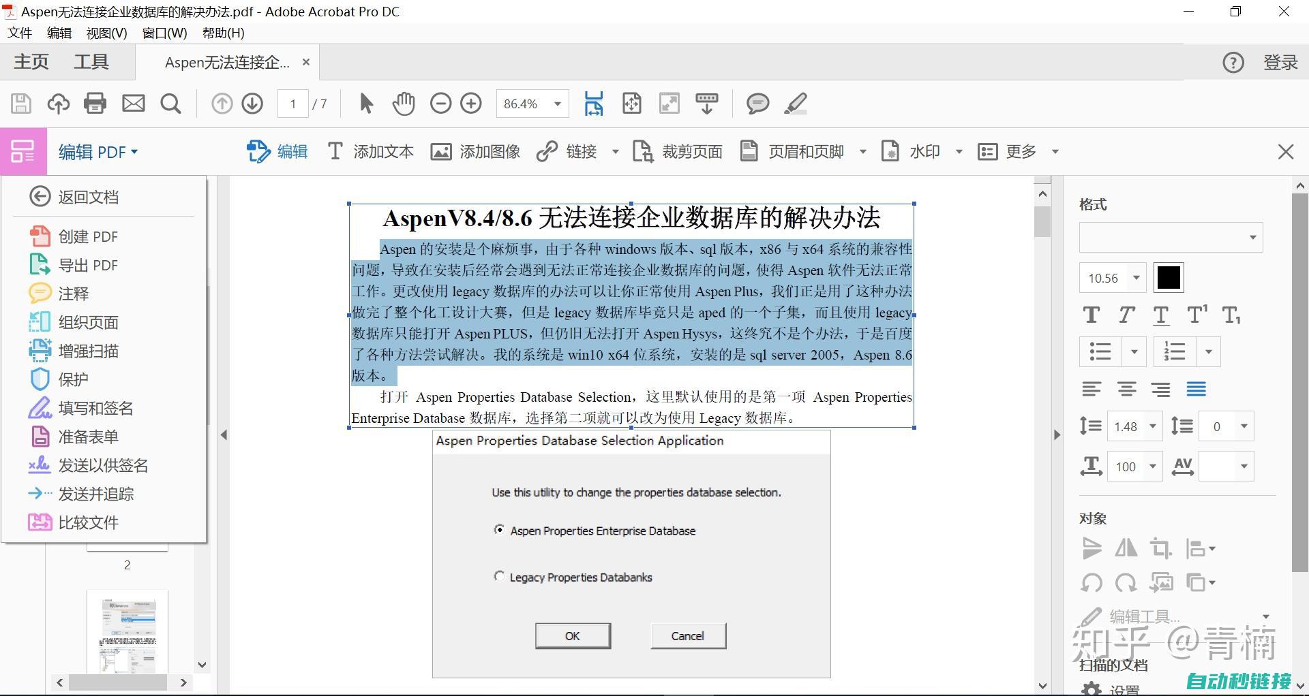Click the email envelope icon
The image size is (1309, 696).
(133, 104)
